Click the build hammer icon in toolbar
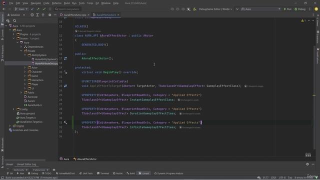Image resolution: width=320 pixels, height=180 pixels. coord(194,9)
